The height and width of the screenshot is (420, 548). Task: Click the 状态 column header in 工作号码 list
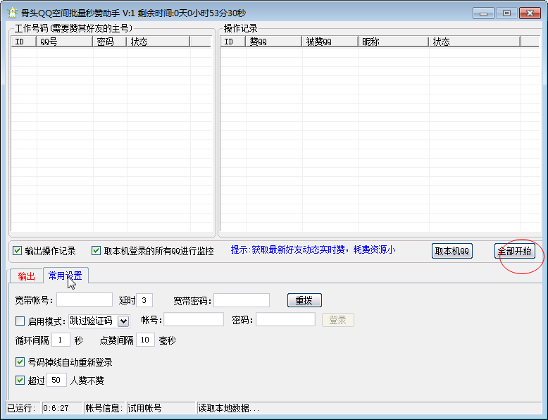(x=158, y=42)
